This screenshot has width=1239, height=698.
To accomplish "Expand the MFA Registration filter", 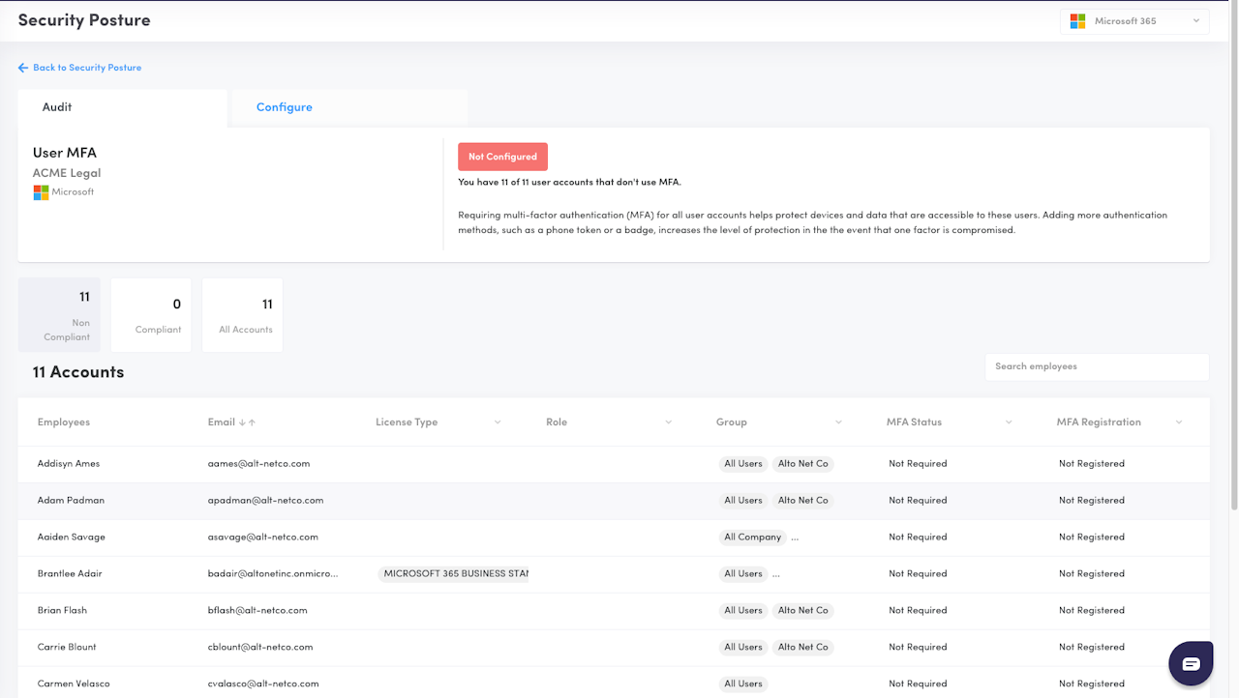I will (1179, 422).
